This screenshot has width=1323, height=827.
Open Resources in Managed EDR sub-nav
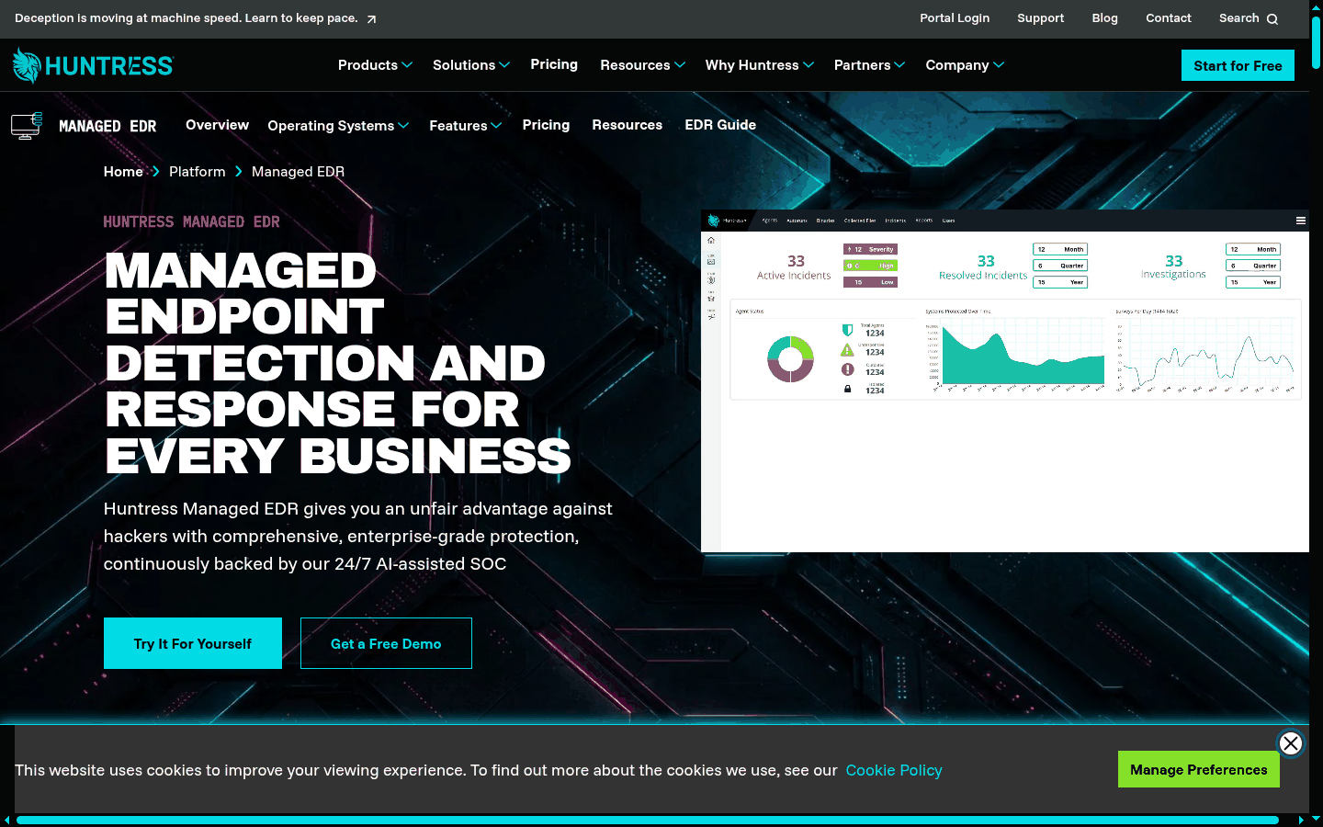tap(627, 125)
